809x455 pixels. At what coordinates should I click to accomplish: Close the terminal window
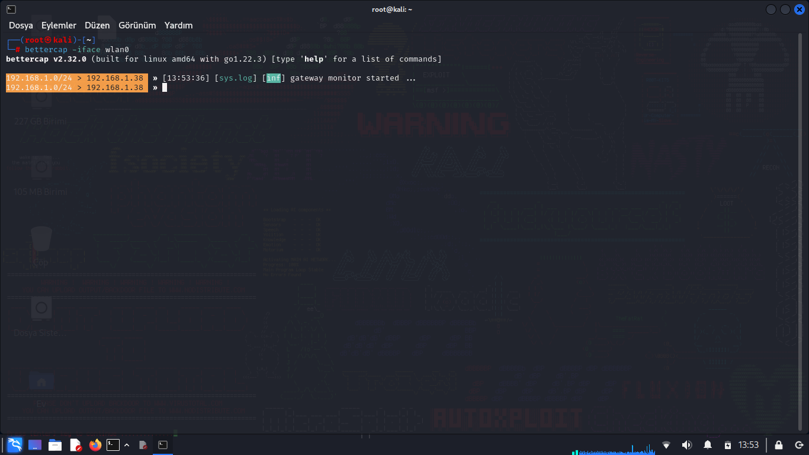(x=799, y=9)
